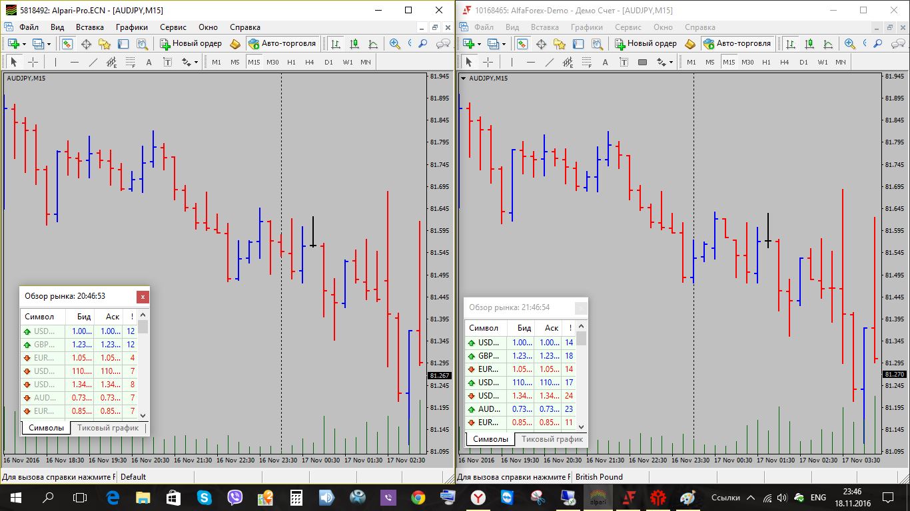Toggle Terminal panel icon in Alpari toolbar
The height and width of the screenshot is (511, 910).
point(123,43)
